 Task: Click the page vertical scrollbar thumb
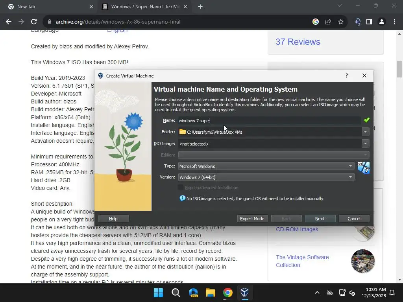tap(399, 69)
